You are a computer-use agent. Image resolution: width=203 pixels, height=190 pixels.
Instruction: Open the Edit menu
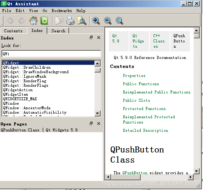tap(20, 11)
